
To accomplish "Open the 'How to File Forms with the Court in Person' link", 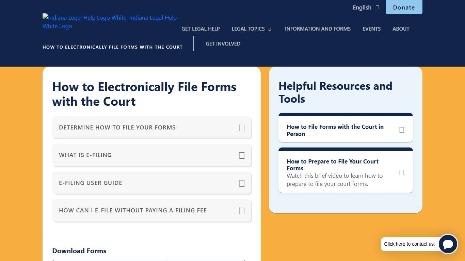I will (335, 130).
